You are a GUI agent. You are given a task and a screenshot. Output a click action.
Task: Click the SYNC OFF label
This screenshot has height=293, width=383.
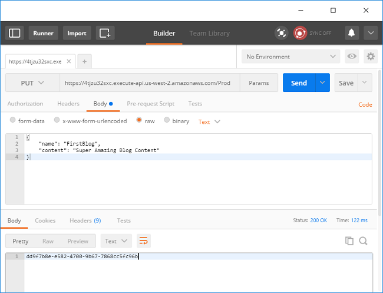click(x=320, y=33)
